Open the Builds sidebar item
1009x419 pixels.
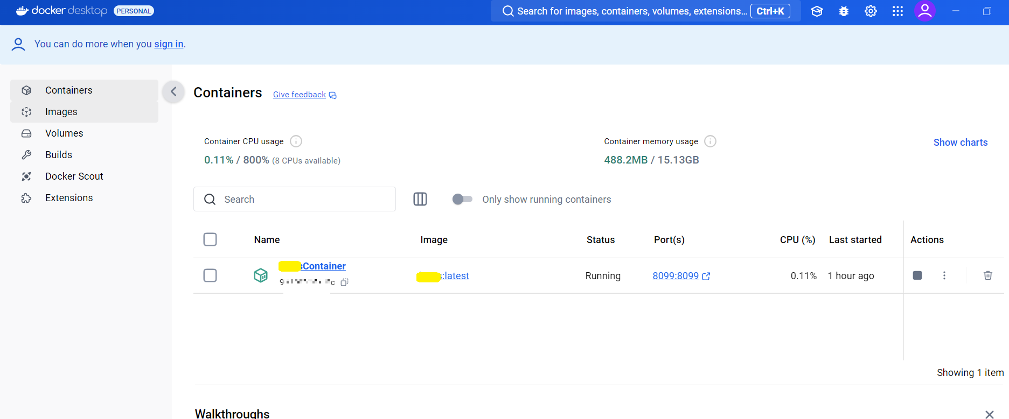[84, 155]
